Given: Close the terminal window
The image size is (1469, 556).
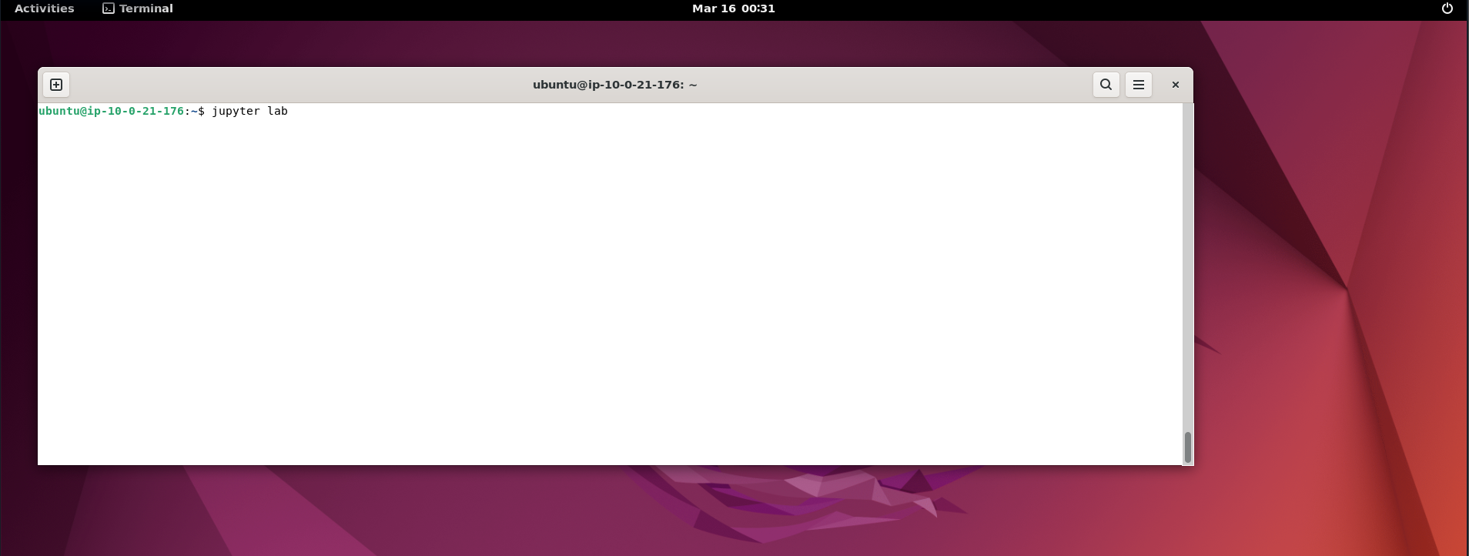Looking at the screenshot, I should [1175, 85].
